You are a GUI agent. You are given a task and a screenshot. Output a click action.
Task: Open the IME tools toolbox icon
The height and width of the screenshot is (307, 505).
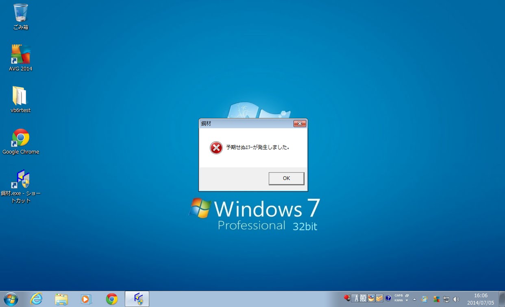pyautogui.click(x=379, y=298)
